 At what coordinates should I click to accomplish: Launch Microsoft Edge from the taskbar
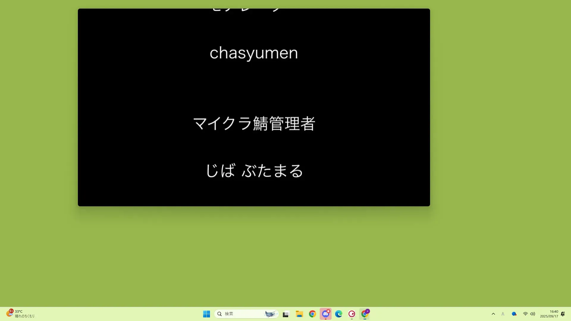click(338, 314)
